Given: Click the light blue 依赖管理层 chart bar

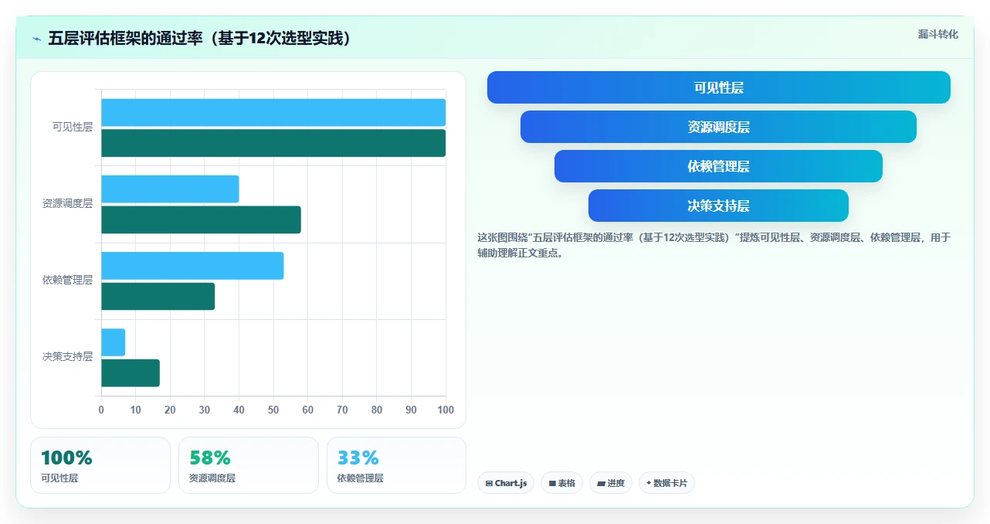Looking at the screenshot, I should pyautogui.click(x=192, y=266).
